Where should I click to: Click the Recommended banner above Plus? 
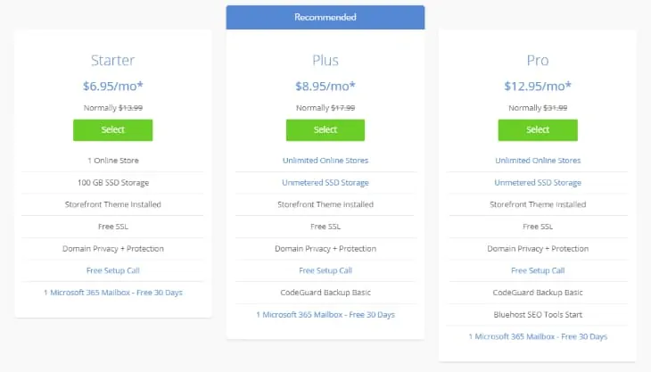click(325, 17)
